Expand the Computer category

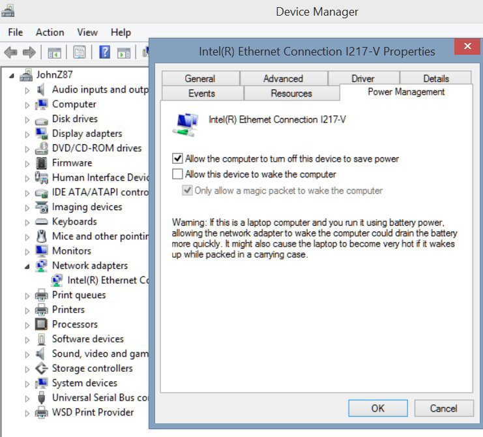click(27, 105)
